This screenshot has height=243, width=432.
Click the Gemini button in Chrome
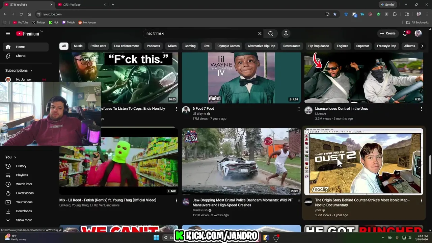pos(387,5)
